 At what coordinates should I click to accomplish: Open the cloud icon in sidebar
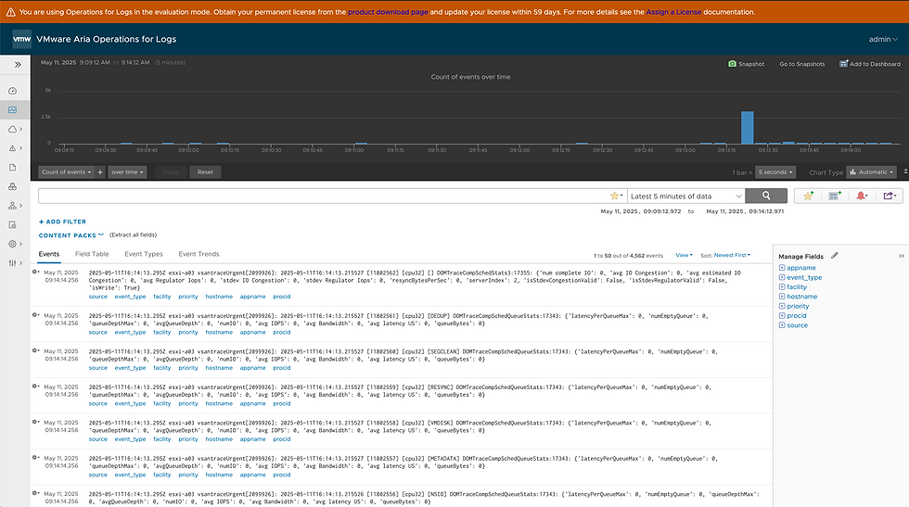[12, 129]
